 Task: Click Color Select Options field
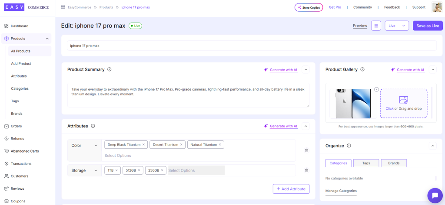click(118, 156)
